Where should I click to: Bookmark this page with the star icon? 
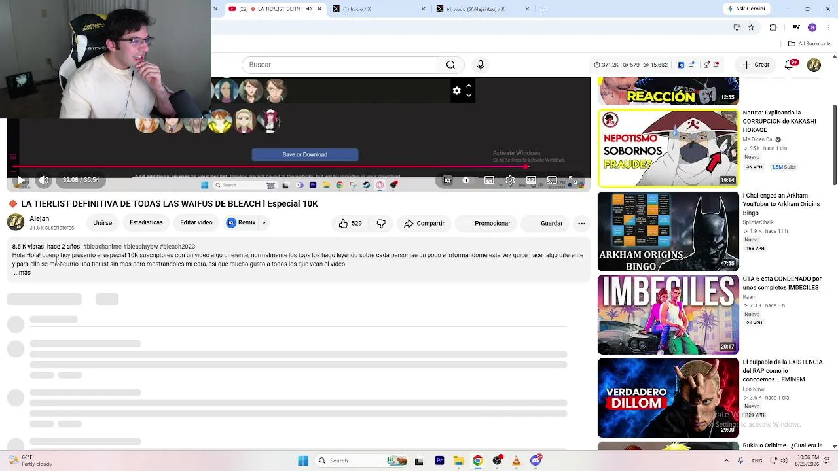pos(751,27)
